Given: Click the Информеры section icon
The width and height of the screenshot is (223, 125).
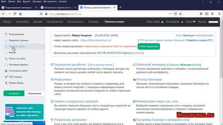Looking at the screenshot, I should (52, 80).
